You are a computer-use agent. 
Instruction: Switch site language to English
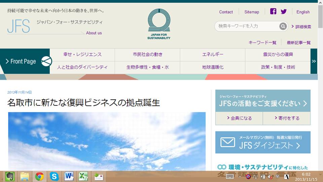303,12
